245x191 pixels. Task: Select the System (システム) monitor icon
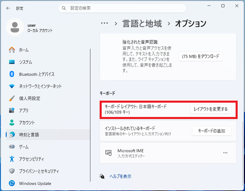pos(12,62)
